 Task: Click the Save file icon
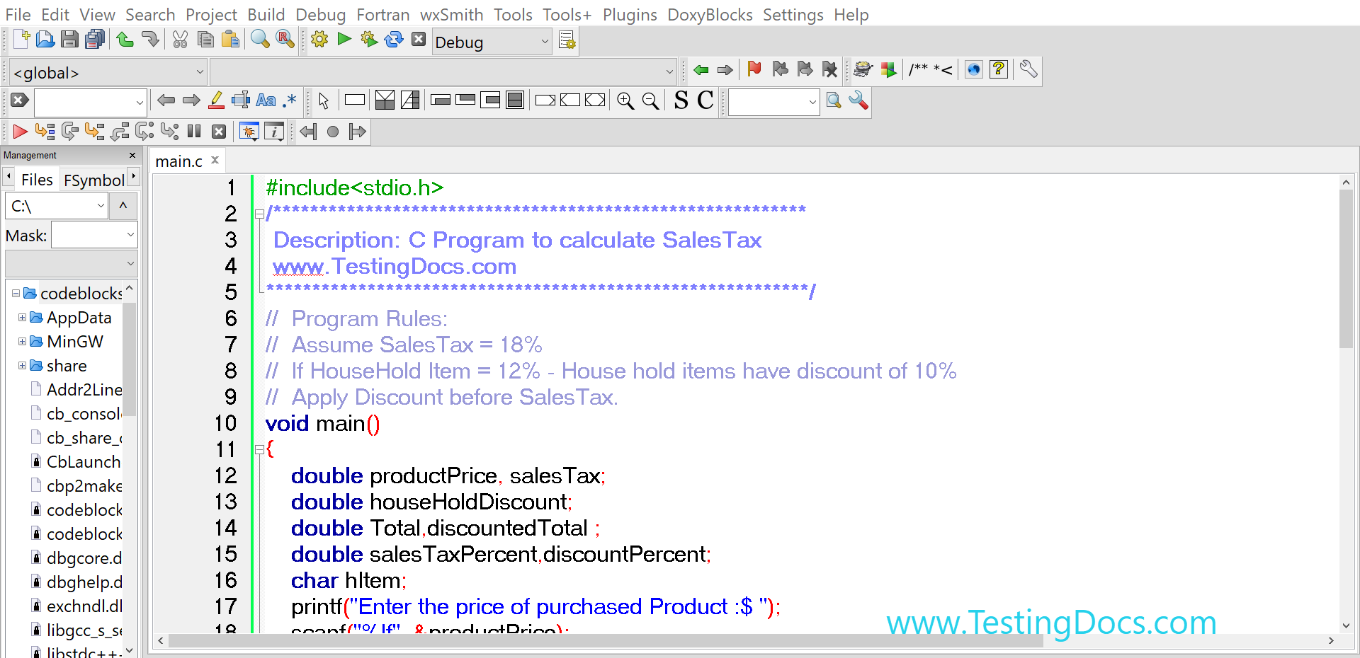[x=69, y=40]
